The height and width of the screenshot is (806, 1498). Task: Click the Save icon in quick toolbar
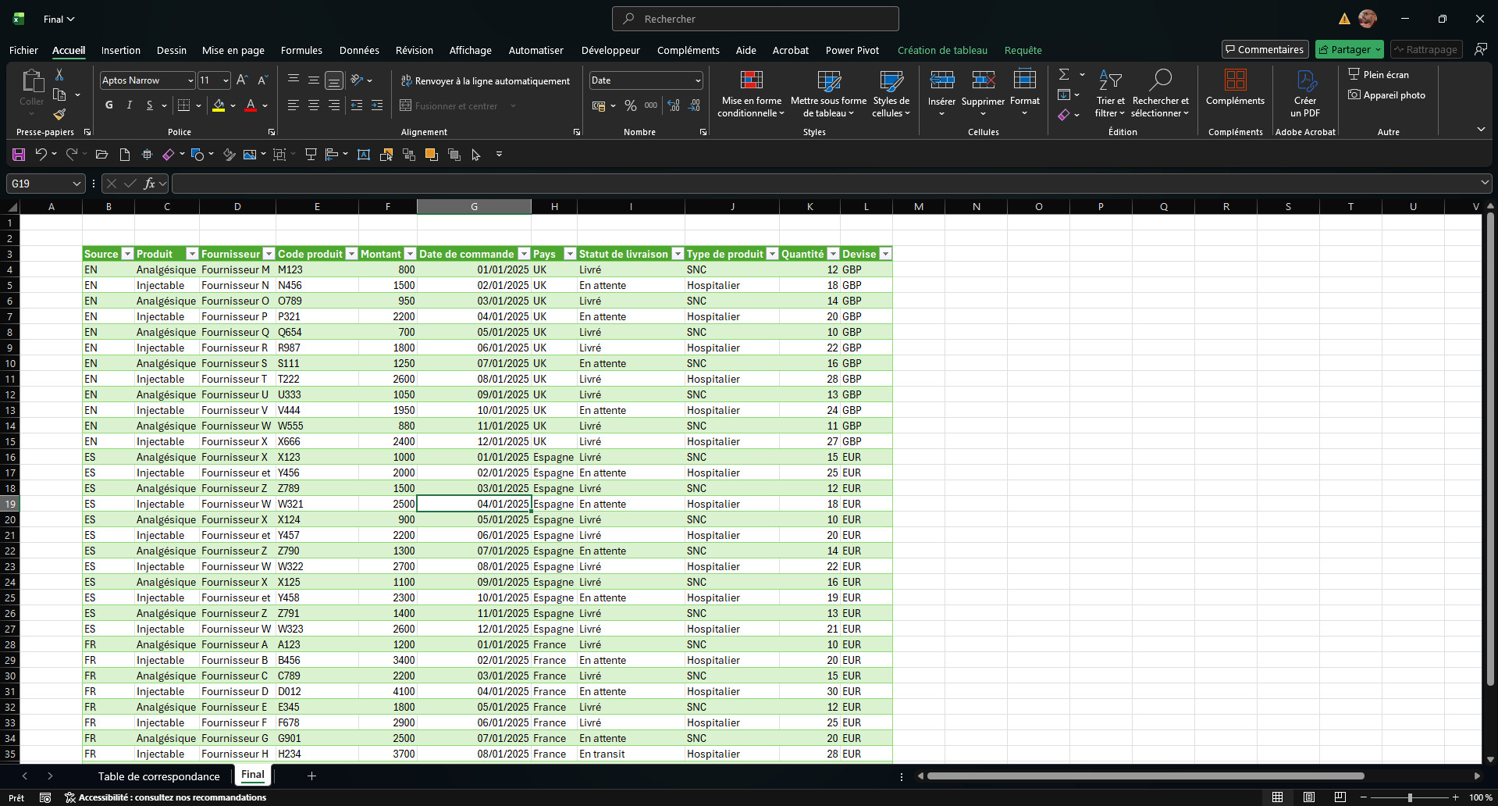pos(19,155)
